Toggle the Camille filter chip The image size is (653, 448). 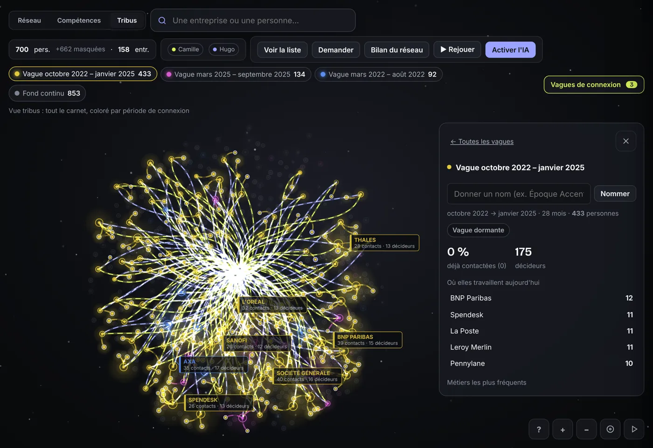tap(185, 49)
